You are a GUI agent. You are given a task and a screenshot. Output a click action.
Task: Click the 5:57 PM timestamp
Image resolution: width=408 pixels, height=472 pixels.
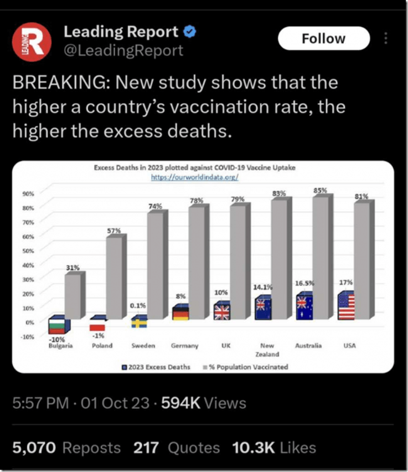tap(41, 403)
